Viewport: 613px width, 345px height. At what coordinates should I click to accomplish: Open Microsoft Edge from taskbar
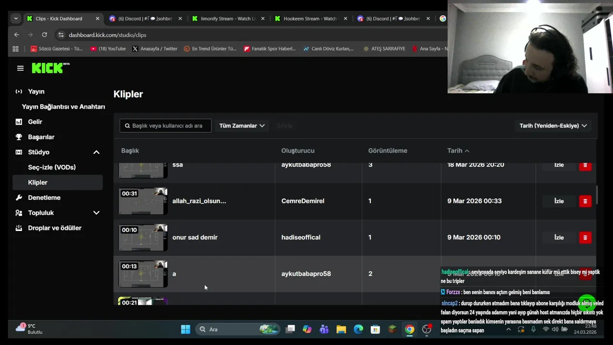click(358, 329)
